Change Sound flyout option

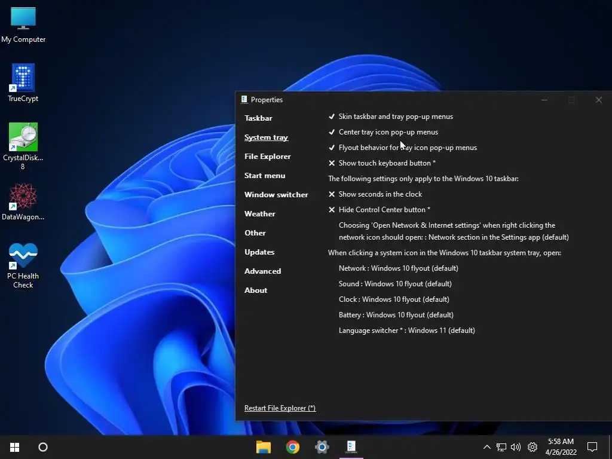[x=396, y=284]
